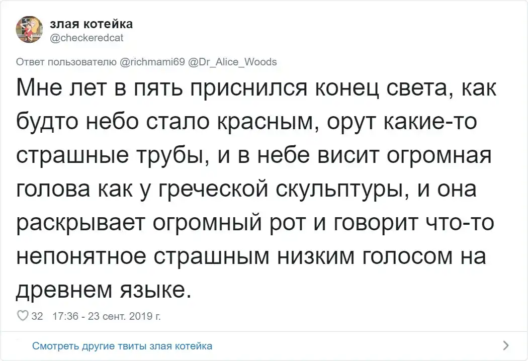The height and width of the screenshot is (361, 528).
Task: Click the date 23 сент. 2019 г.
Action: (124, 316)
